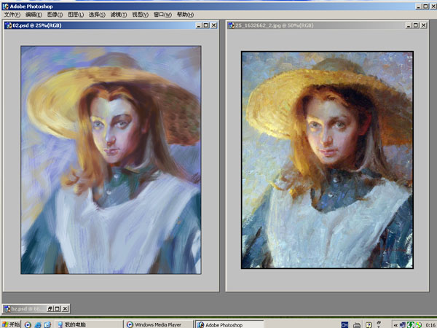The height and width of the screenshot is (328, 437).
Task: Open the 开始 Start menu
Action: tap(11, 324)
